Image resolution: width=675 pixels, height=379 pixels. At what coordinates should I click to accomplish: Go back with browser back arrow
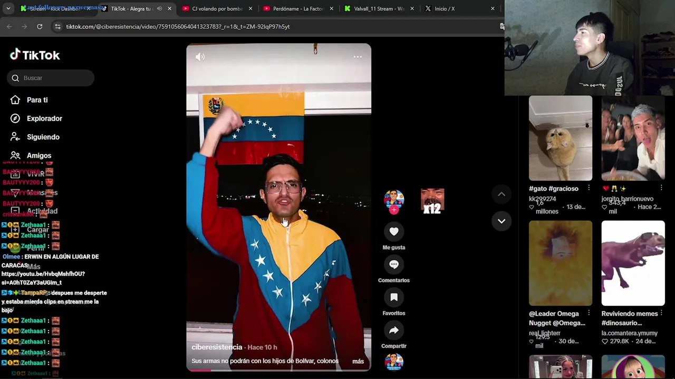click(9, 26)
